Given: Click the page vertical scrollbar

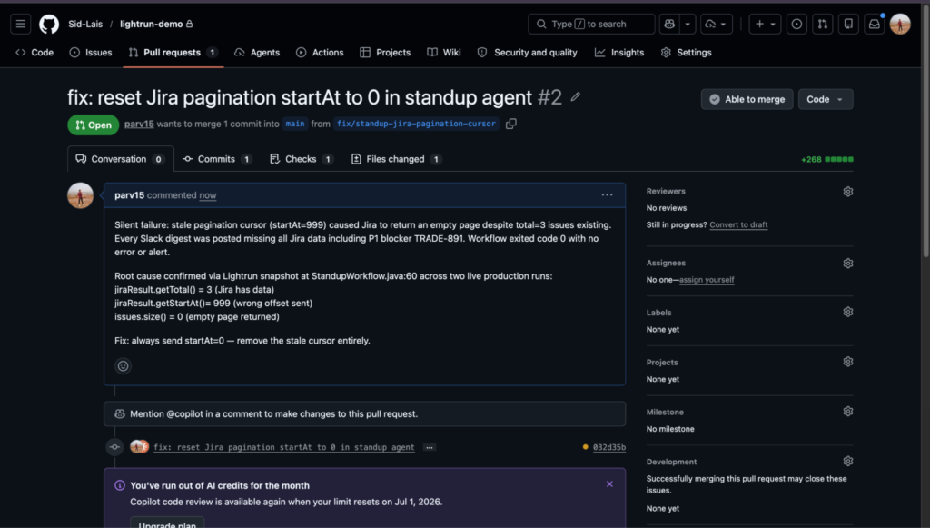Looking at the screenshot, I should tap(925, 131).
